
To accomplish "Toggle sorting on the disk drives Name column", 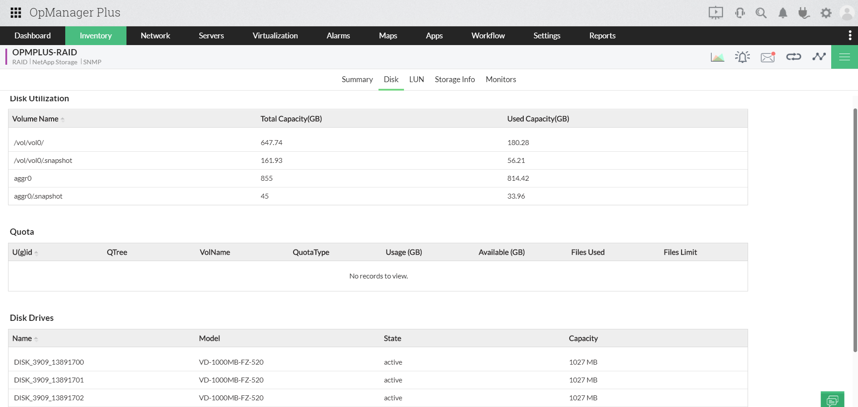I will [35, 338].
